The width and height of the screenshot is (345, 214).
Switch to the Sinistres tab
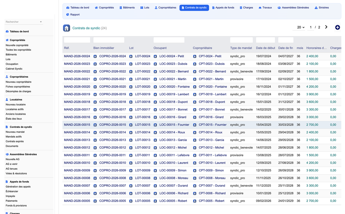tap(322, 8)
